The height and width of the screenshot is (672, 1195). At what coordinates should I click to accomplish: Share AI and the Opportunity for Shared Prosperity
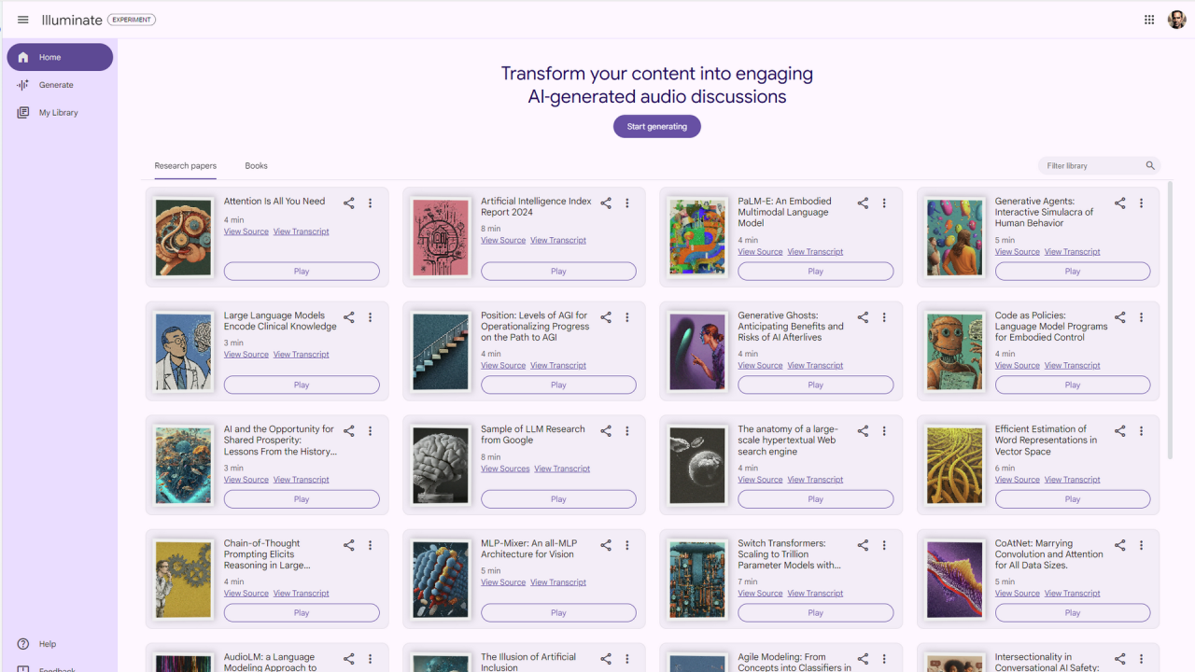click(x=349, y=431)
